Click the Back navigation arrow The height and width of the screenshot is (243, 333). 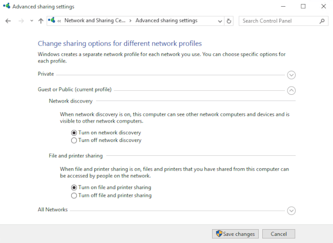pos(8,21)
